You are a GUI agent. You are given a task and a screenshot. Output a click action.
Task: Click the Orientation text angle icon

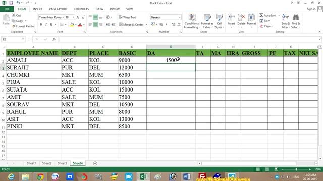pyautogui.click(x=108, y=17)
